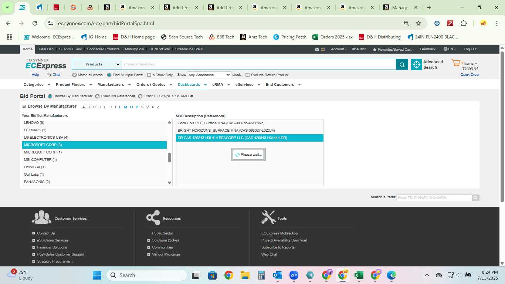Image resolution: width=505 pixels, height=284 pixels.
Task: Select Match all words radio button
Action: [x=75, y=75]
